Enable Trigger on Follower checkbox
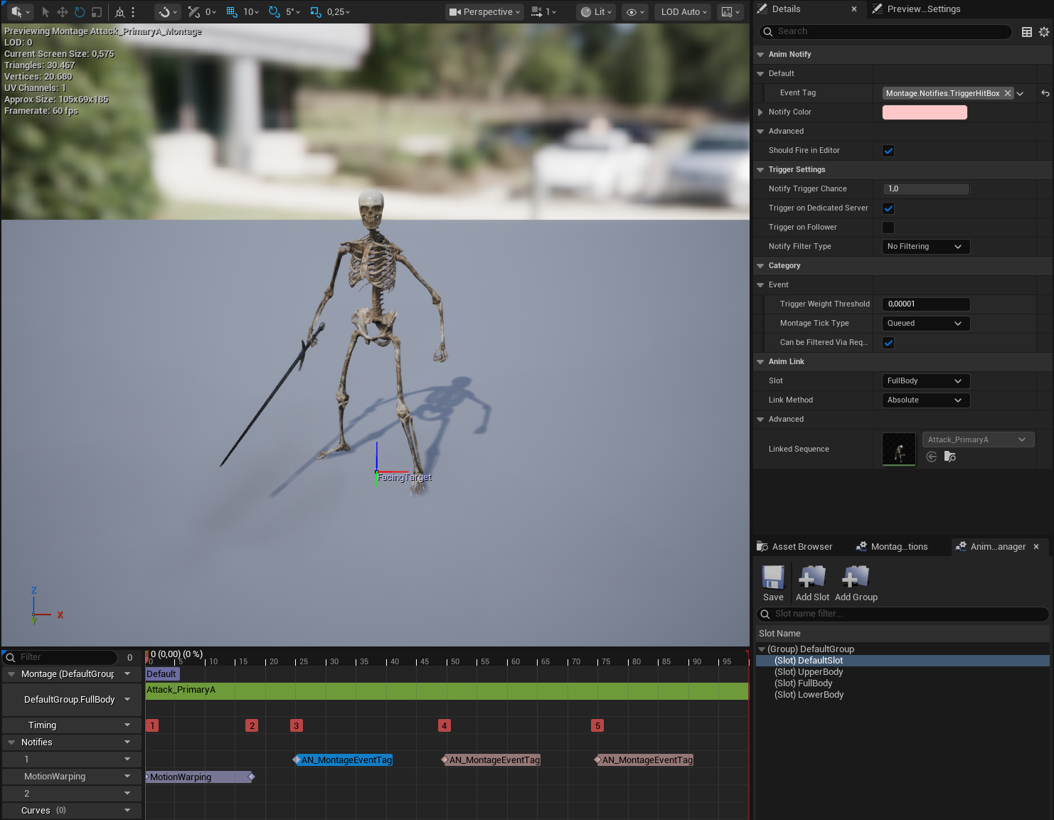Viewport: 1054px width, 820px height. (888, 228)
